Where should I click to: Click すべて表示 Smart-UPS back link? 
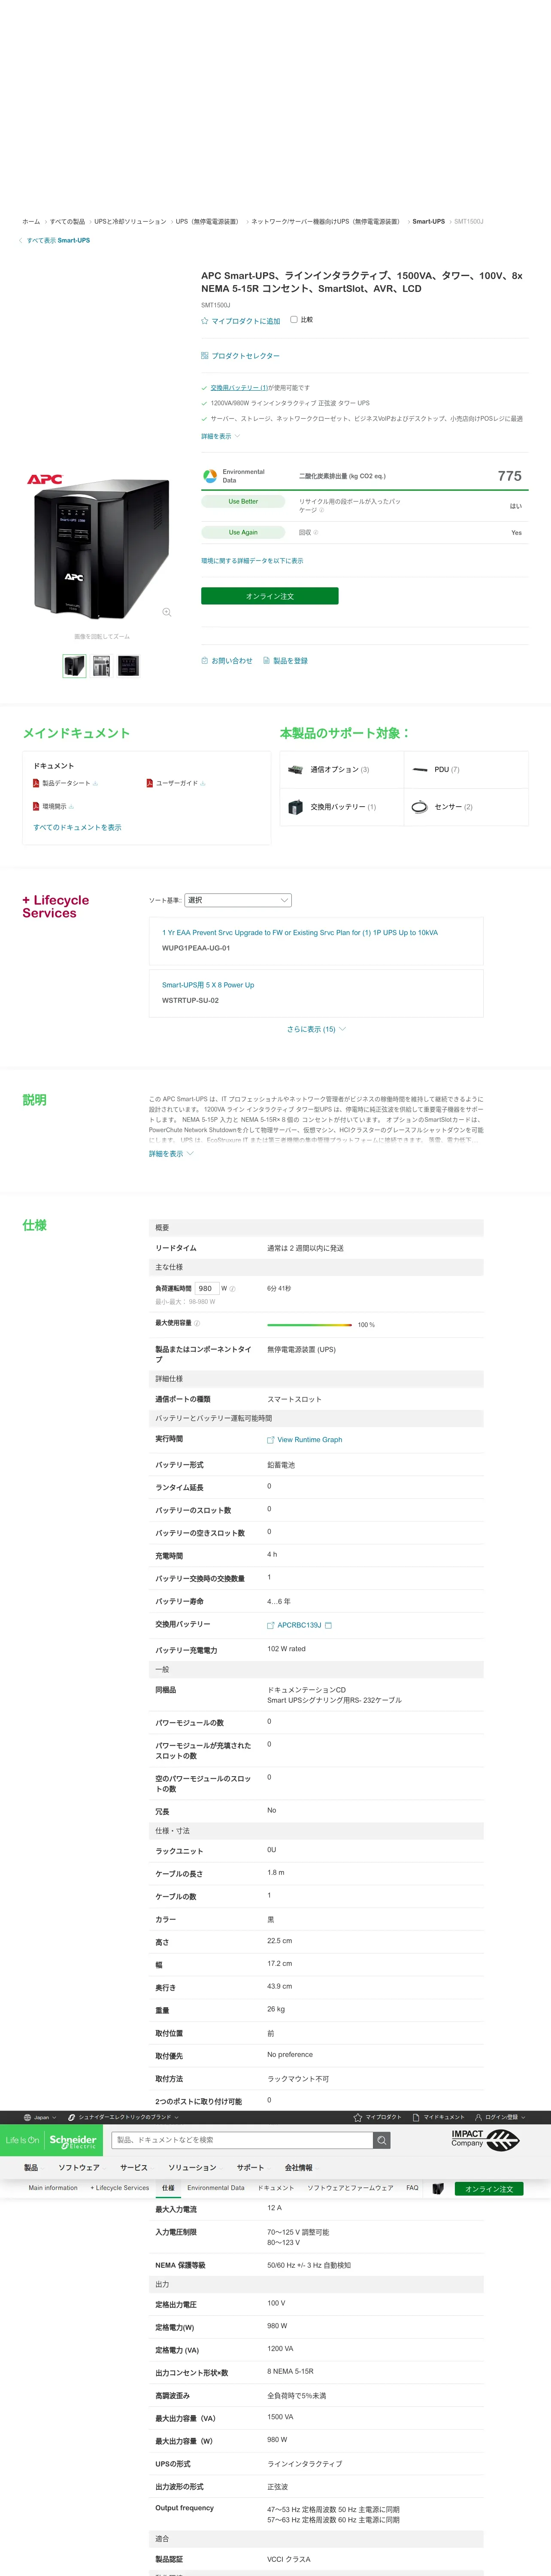[58, 240]
